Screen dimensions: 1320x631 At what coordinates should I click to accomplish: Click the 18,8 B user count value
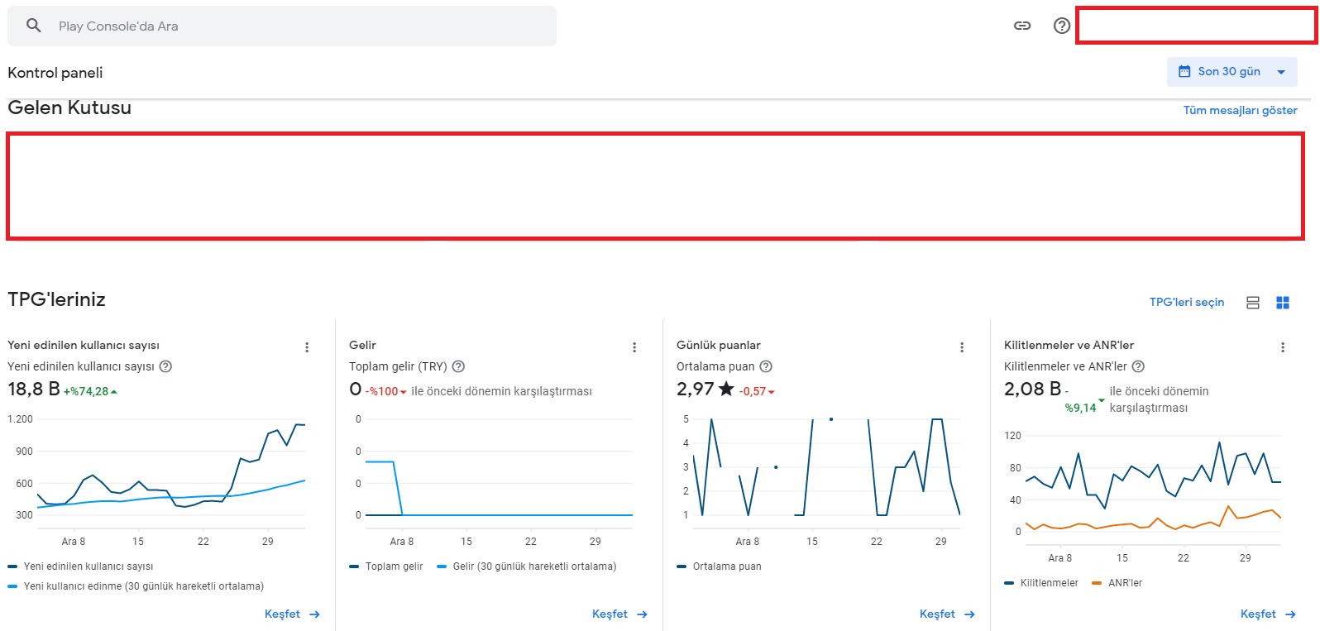(x=34, y=389)
